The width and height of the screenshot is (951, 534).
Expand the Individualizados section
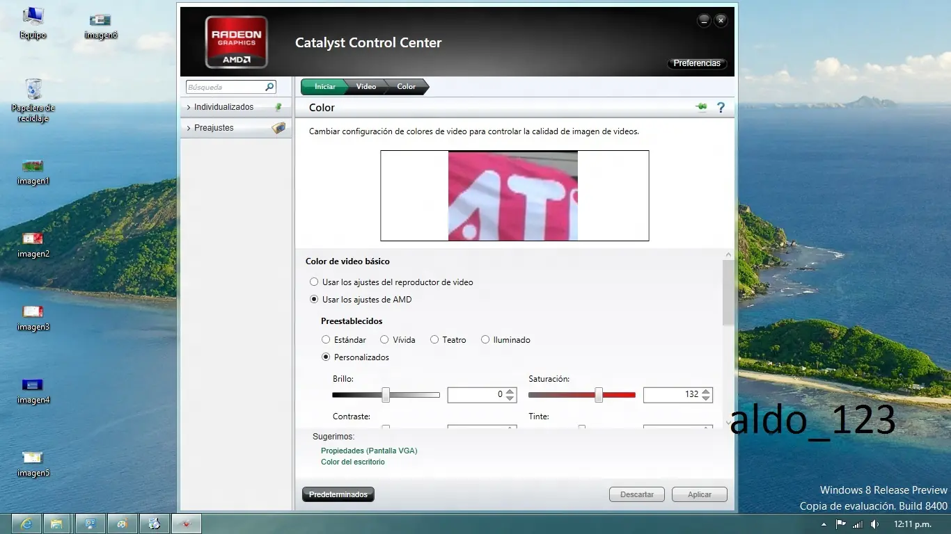click(x=223, y=107)
